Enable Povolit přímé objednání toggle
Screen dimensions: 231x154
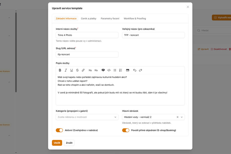tap(126, 130)
